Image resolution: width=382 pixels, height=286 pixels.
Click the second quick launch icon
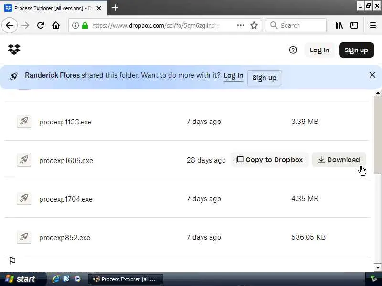(x=66, y=279)
